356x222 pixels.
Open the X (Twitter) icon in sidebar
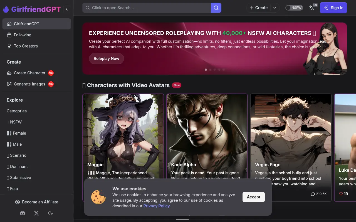coord(36,213)
